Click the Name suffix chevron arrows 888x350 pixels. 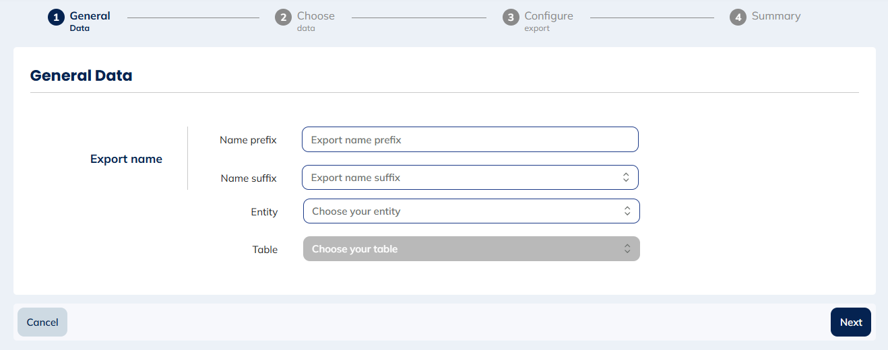(626, 178)
